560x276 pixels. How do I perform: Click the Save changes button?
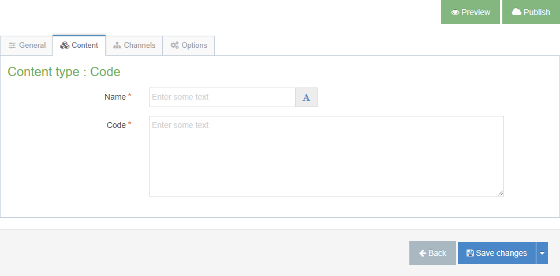[x=497, y=253]
